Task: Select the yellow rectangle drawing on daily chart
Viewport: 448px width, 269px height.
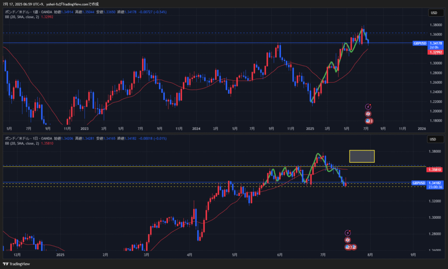Action: (362, 156)
